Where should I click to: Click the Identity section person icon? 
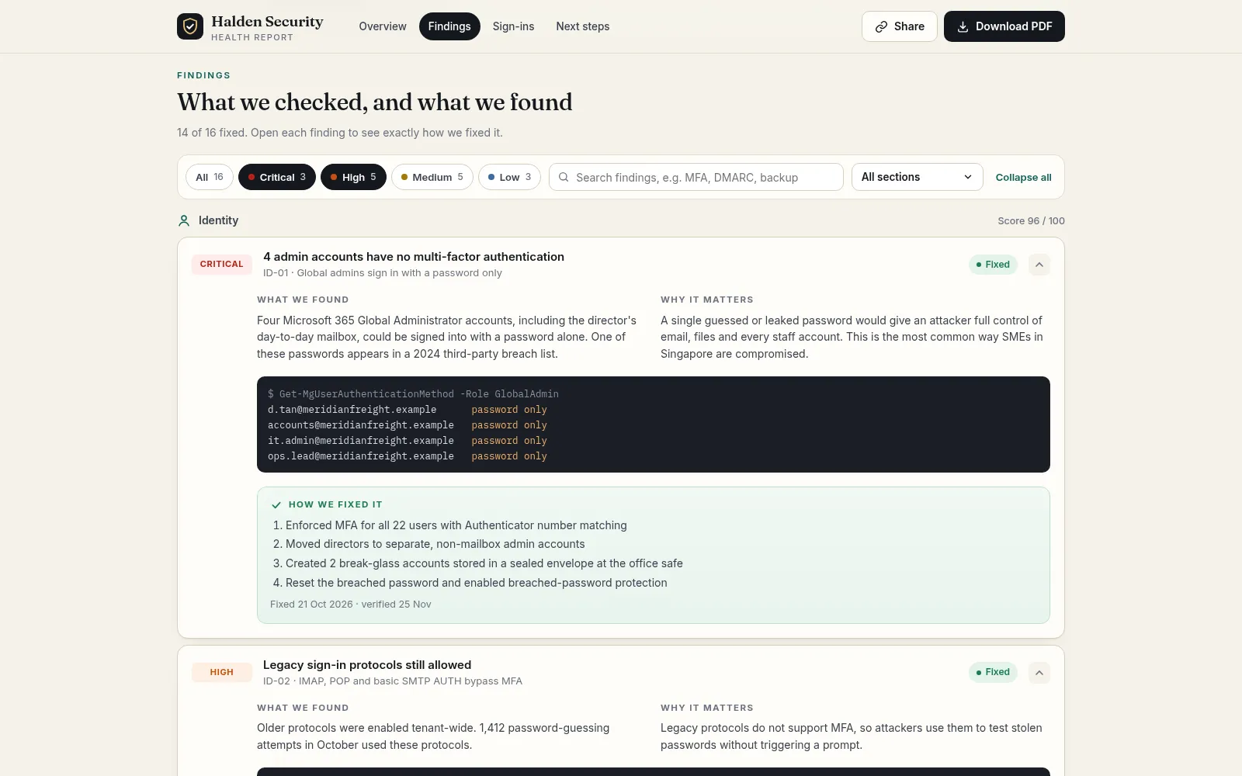[x=184, y=221]
